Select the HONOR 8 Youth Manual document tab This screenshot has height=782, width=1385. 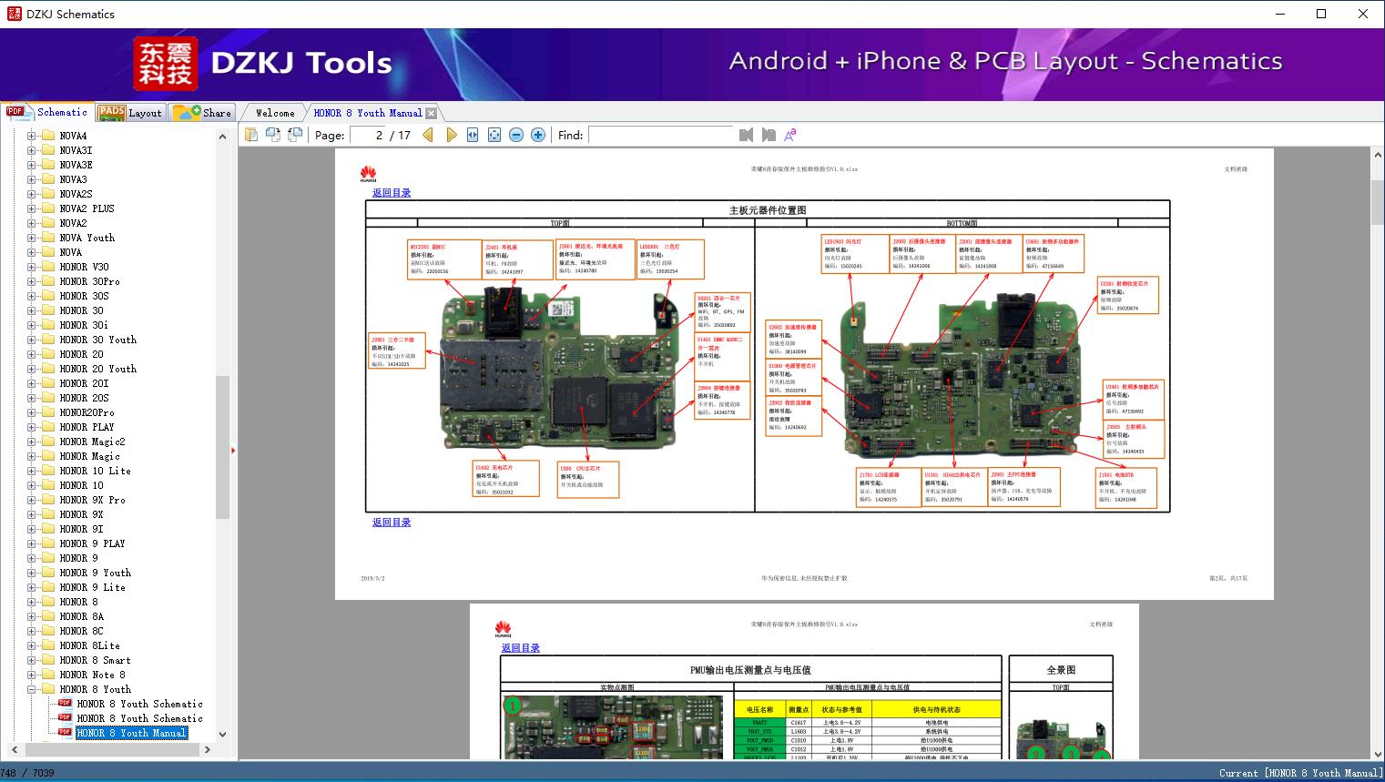click(368, 113)
